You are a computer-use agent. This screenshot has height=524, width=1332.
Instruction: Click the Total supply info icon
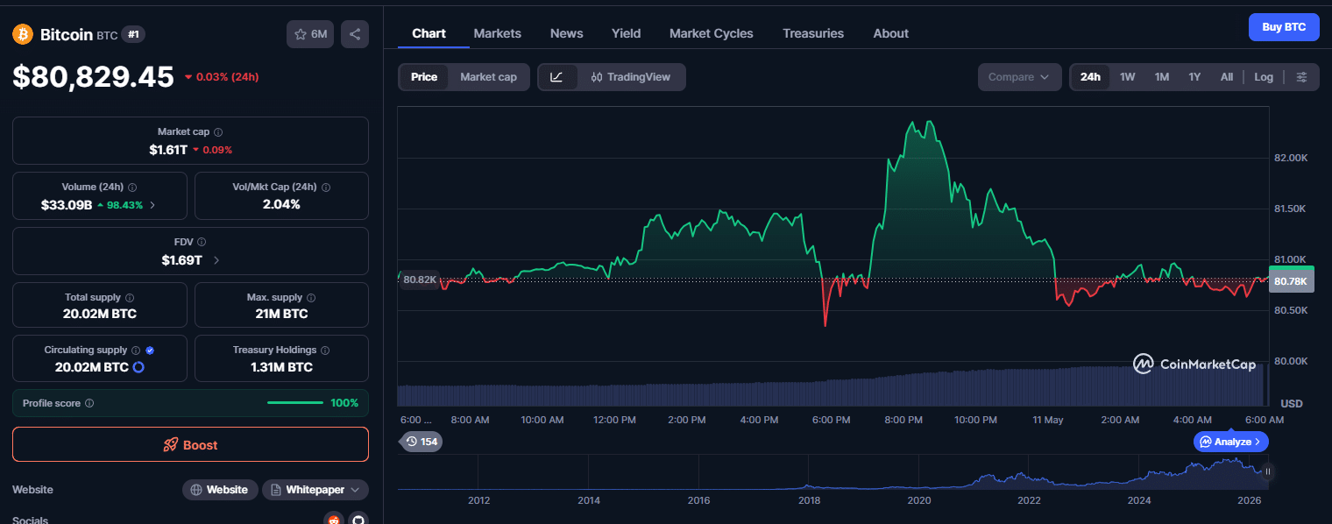[130, 298]
